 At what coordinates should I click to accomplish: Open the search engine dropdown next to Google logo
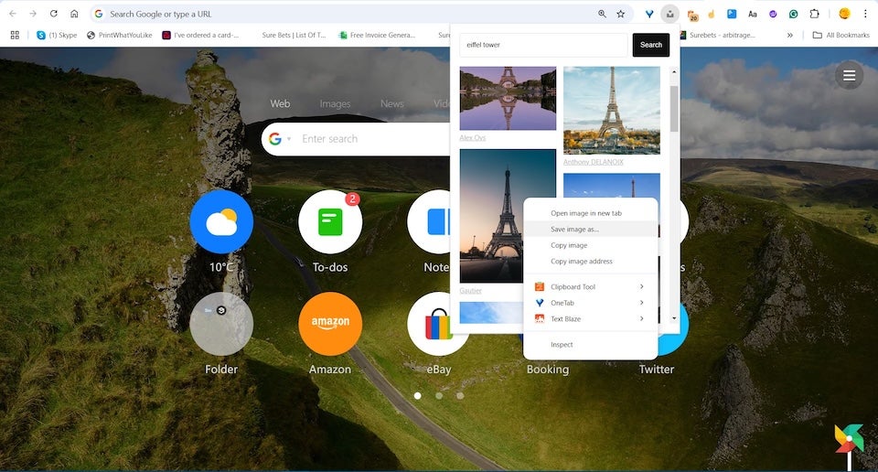pos(290,139)
